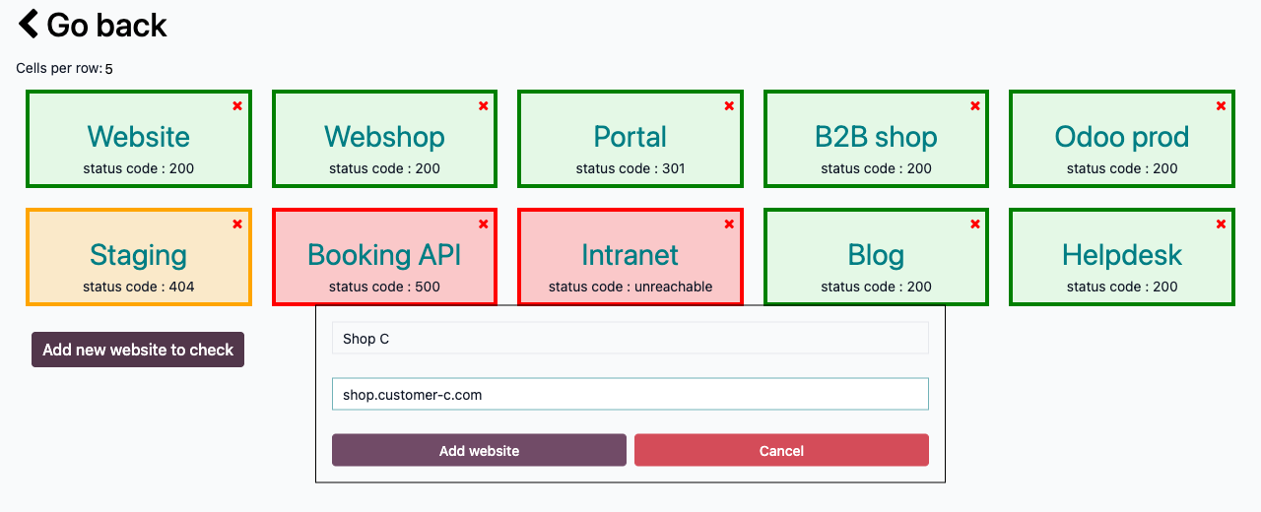Edit the Cells per row value
1261x512 pixels.
pyautogui.click(x=109, y=69)
